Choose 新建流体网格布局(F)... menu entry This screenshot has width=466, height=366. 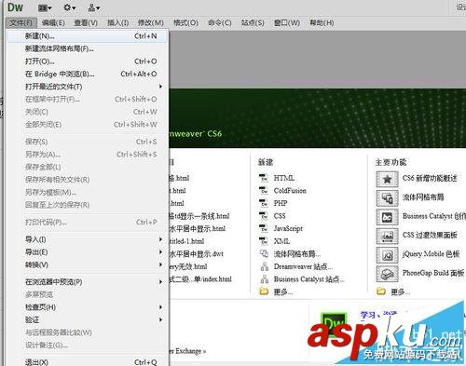(x=87, y=48)
